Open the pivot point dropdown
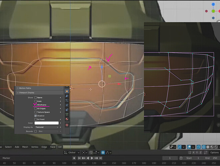220x166 pixels. tap(84, 152)
